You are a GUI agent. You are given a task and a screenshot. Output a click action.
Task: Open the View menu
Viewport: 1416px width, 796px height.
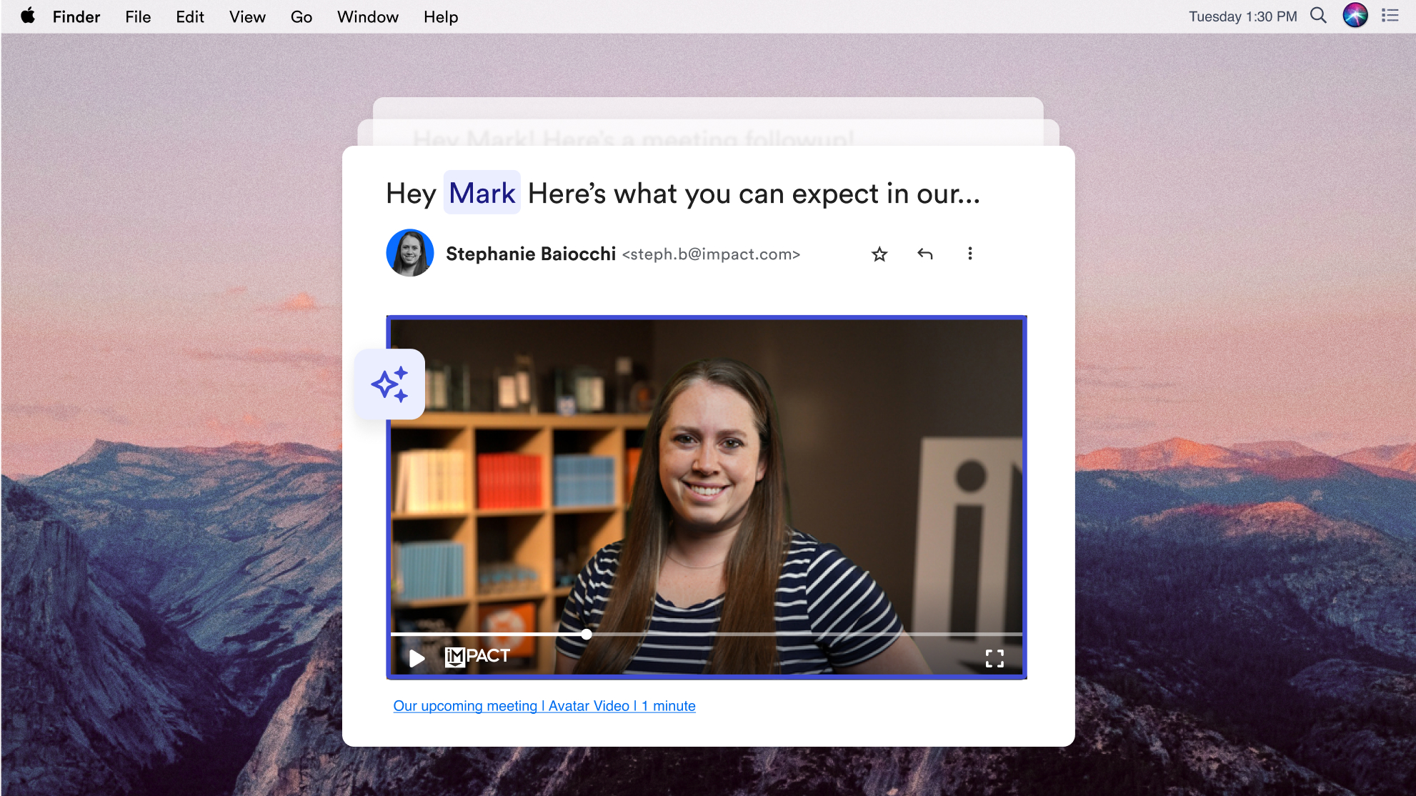[247, 16]
